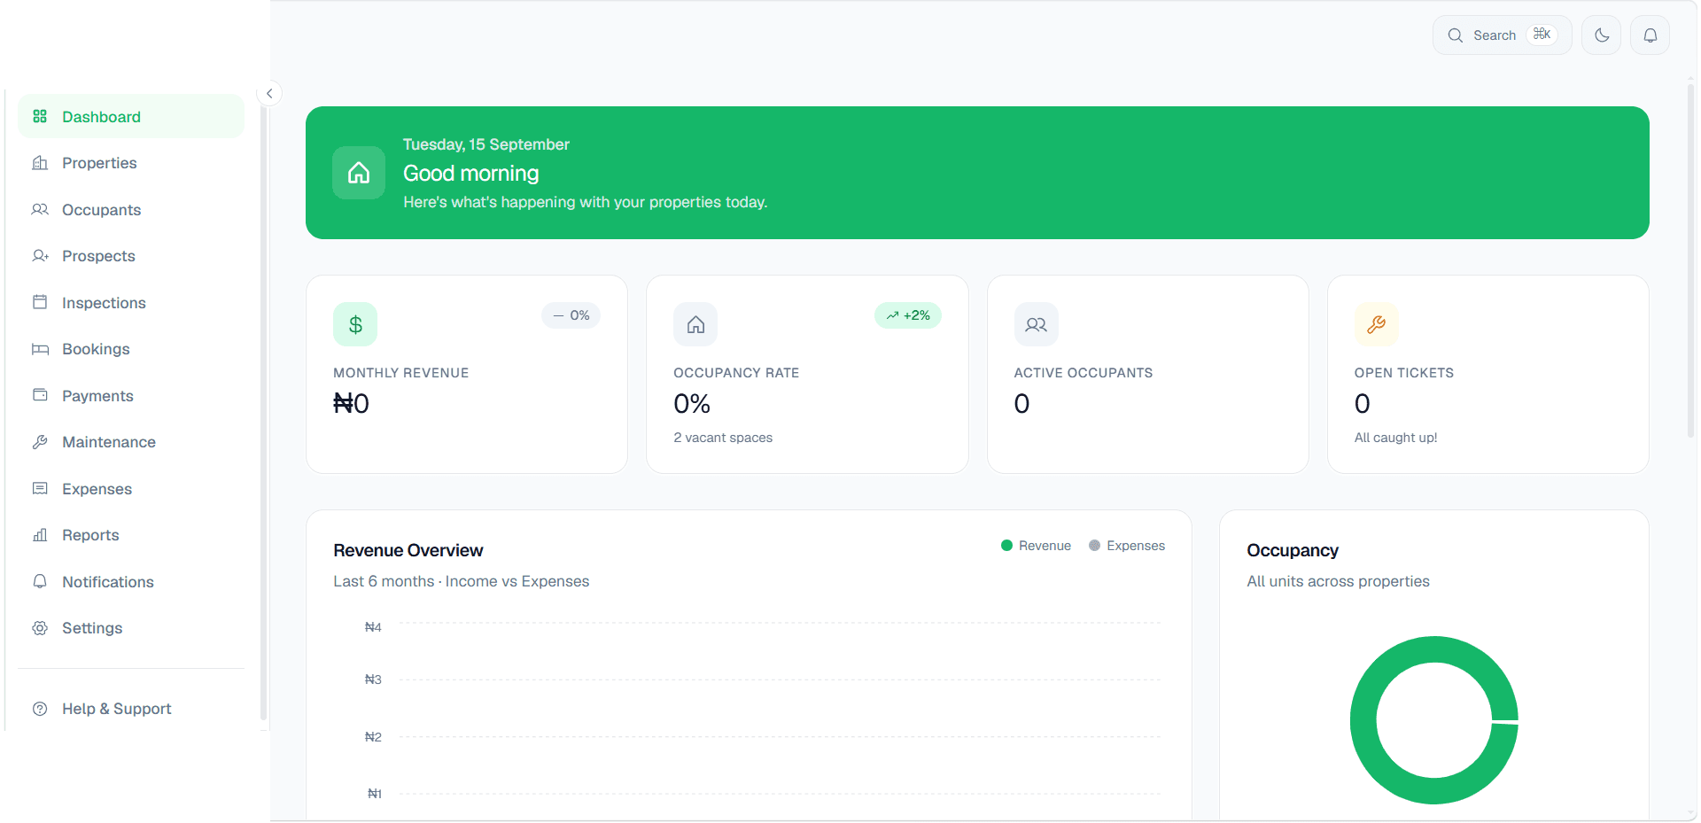View the Reports page
Viewport: 1701px width, 823px height.
click(131, 535)
